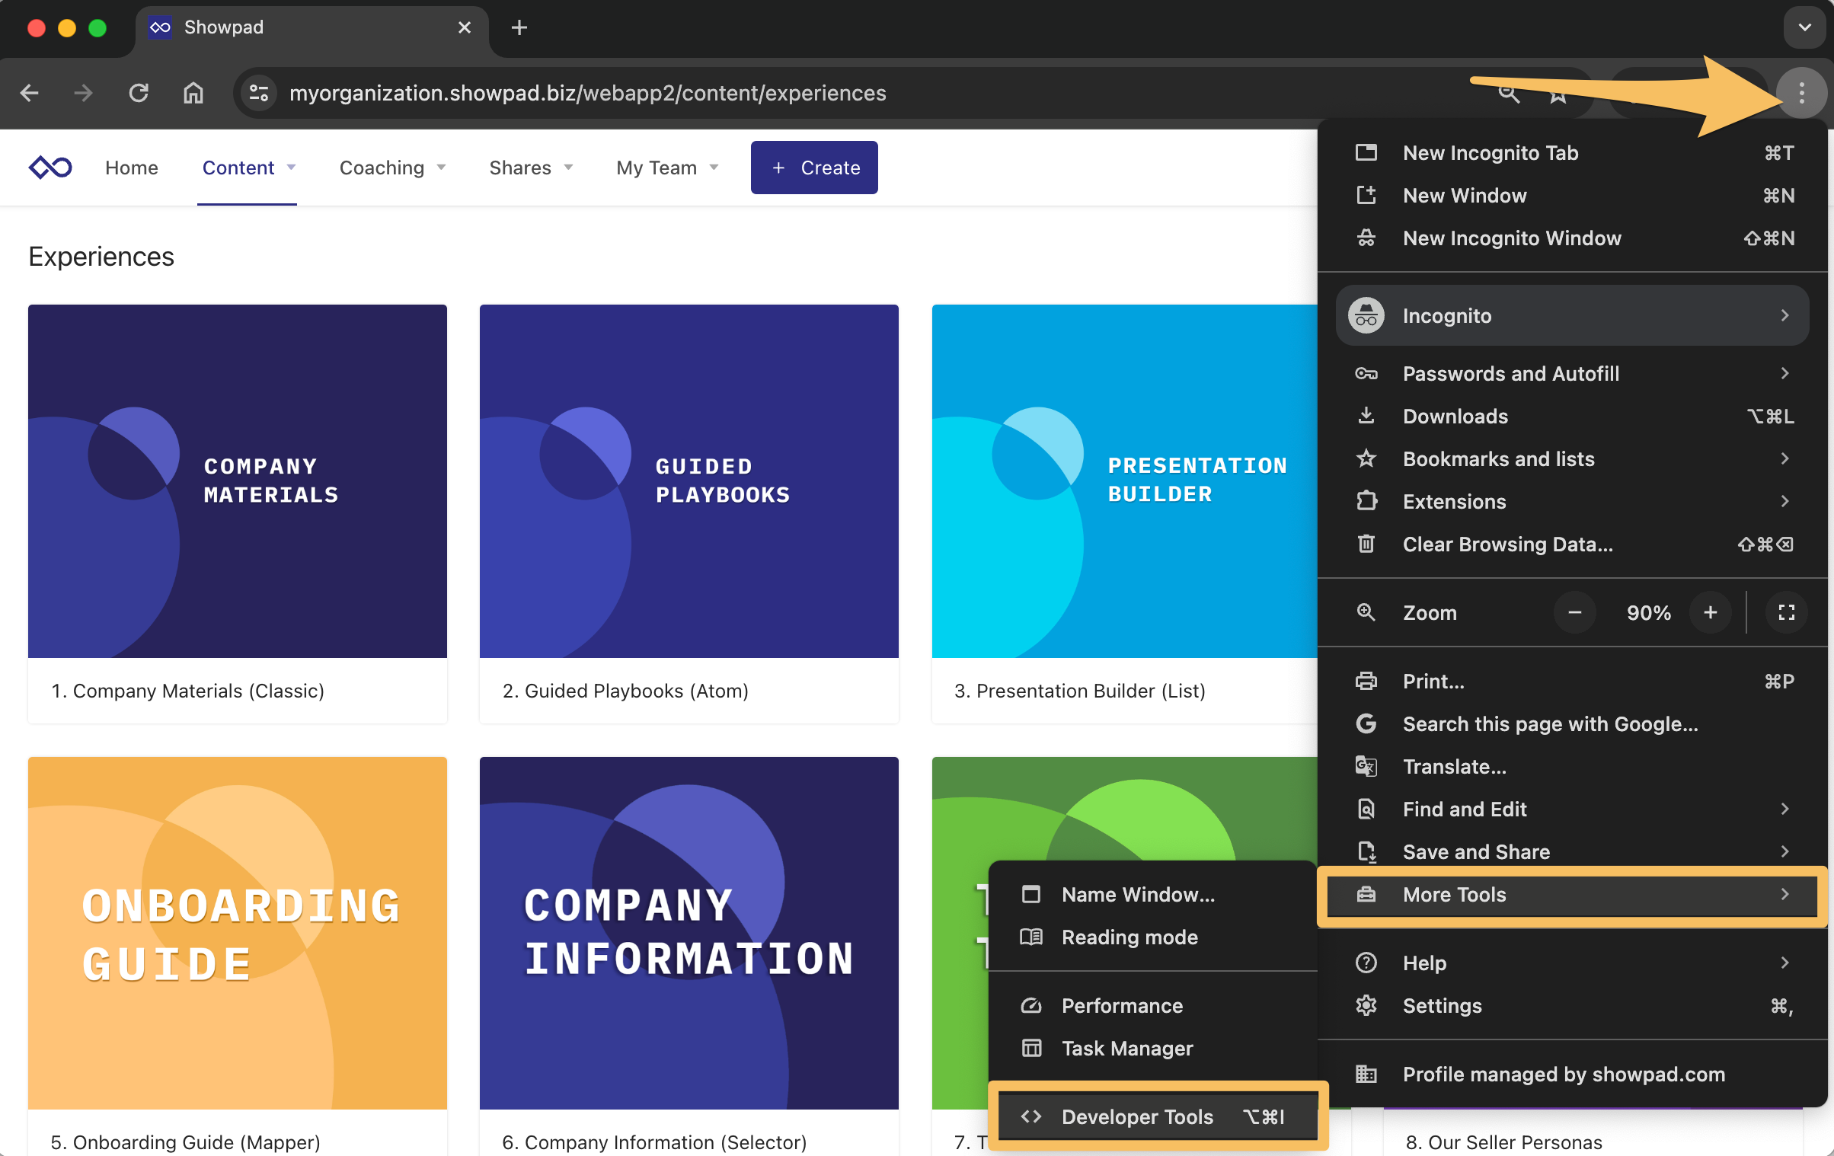Open the Presentation Builder experience thumbnail
The width and height of the screenshot is (1834, 1156).
(1125, 481)
